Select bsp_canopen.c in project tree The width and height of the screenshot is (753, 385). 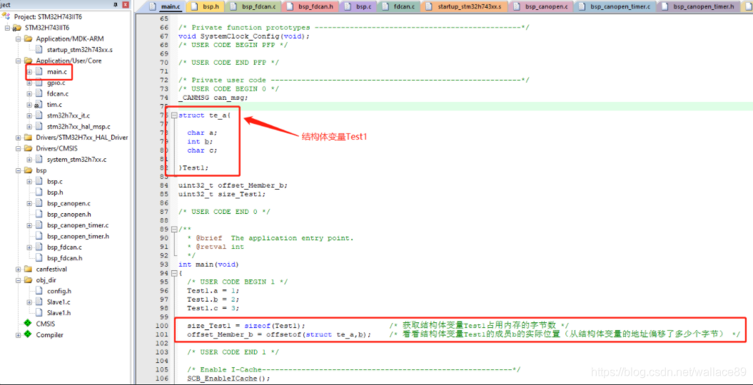click(x=69, y=203)
